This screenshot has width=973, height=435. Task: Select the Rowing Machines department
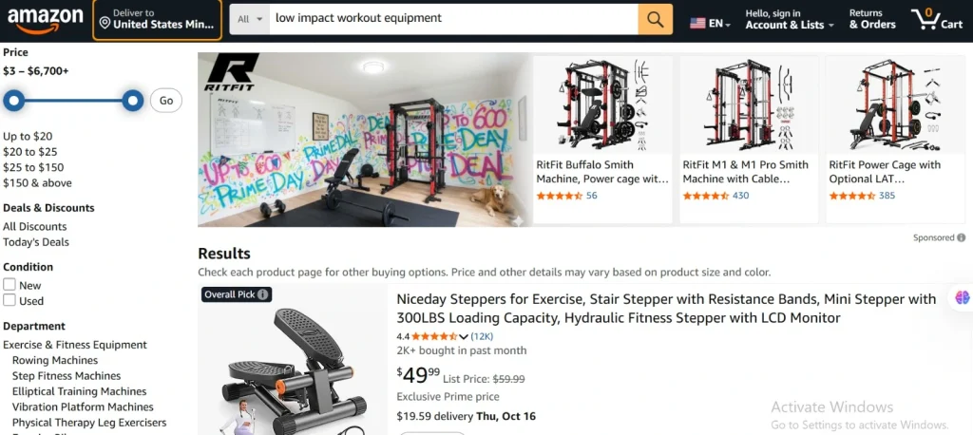(x=55, y=361)
